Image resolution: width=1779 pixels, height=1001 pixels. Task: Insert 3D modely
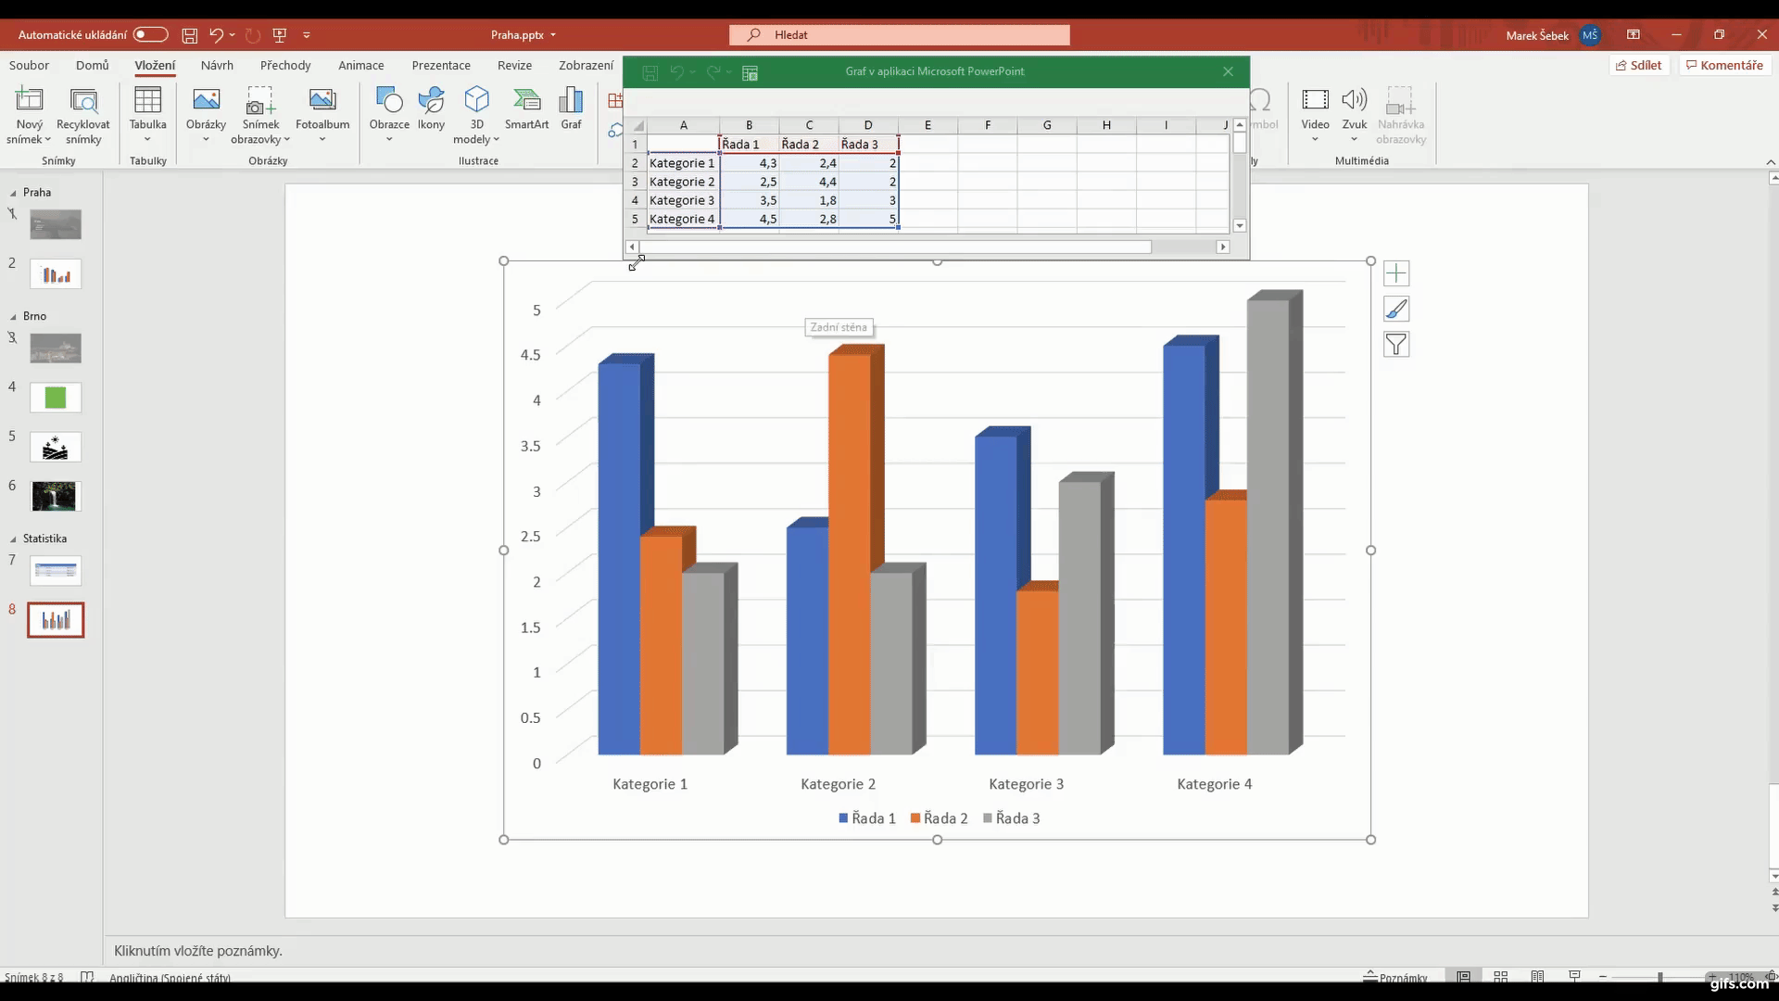tap(476, 109)
